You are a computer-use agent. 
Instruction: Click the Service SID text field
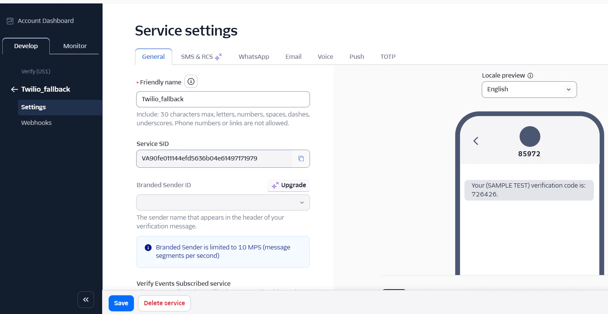[x=214, y=159]
